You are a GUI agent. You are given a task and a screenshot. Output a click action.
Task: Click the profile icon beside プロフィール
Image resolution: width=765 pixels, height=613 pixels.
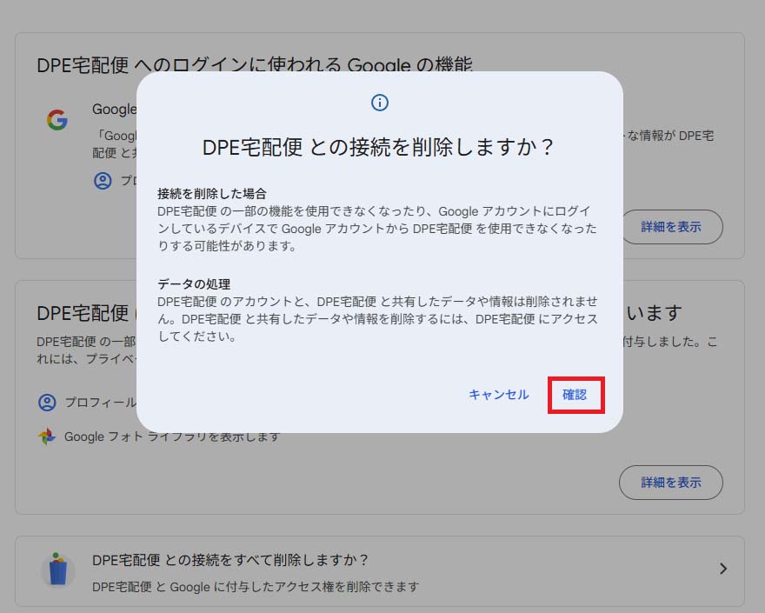point(47,403)
